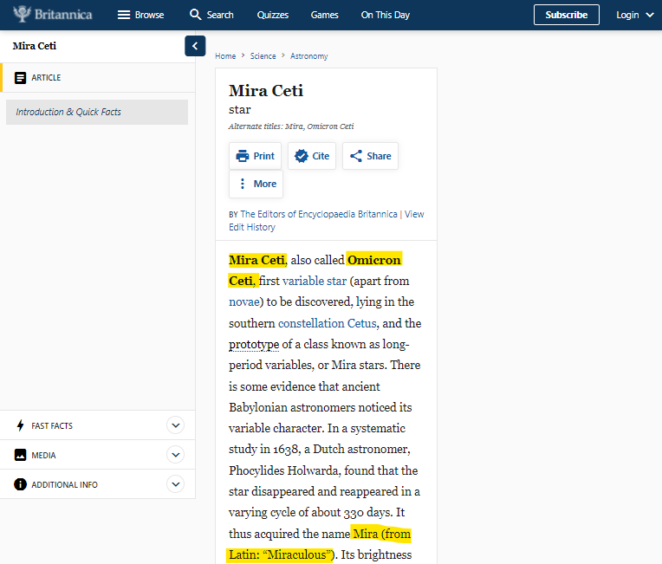Open Search in the top bar

click(x=220, y=15)
